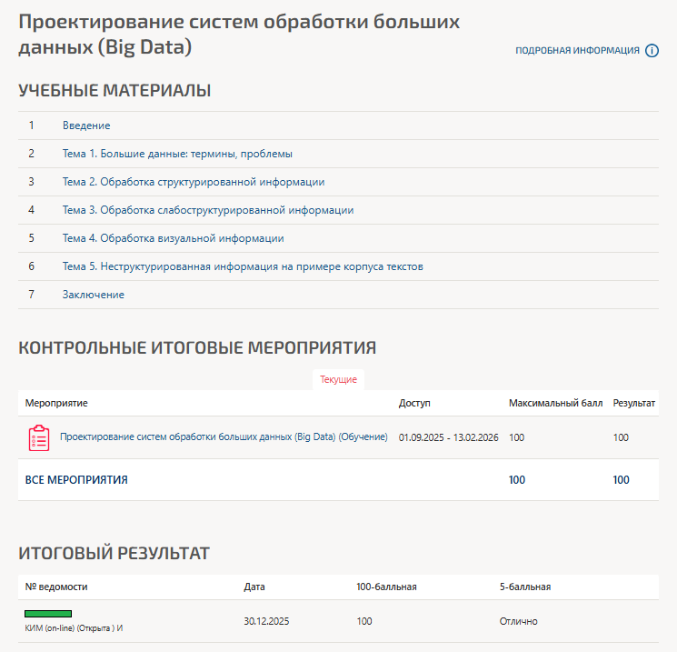This screenshot has width=677, height=652.
Task: Click the green bar under № ведомости
Action: (x=48, y=614)
